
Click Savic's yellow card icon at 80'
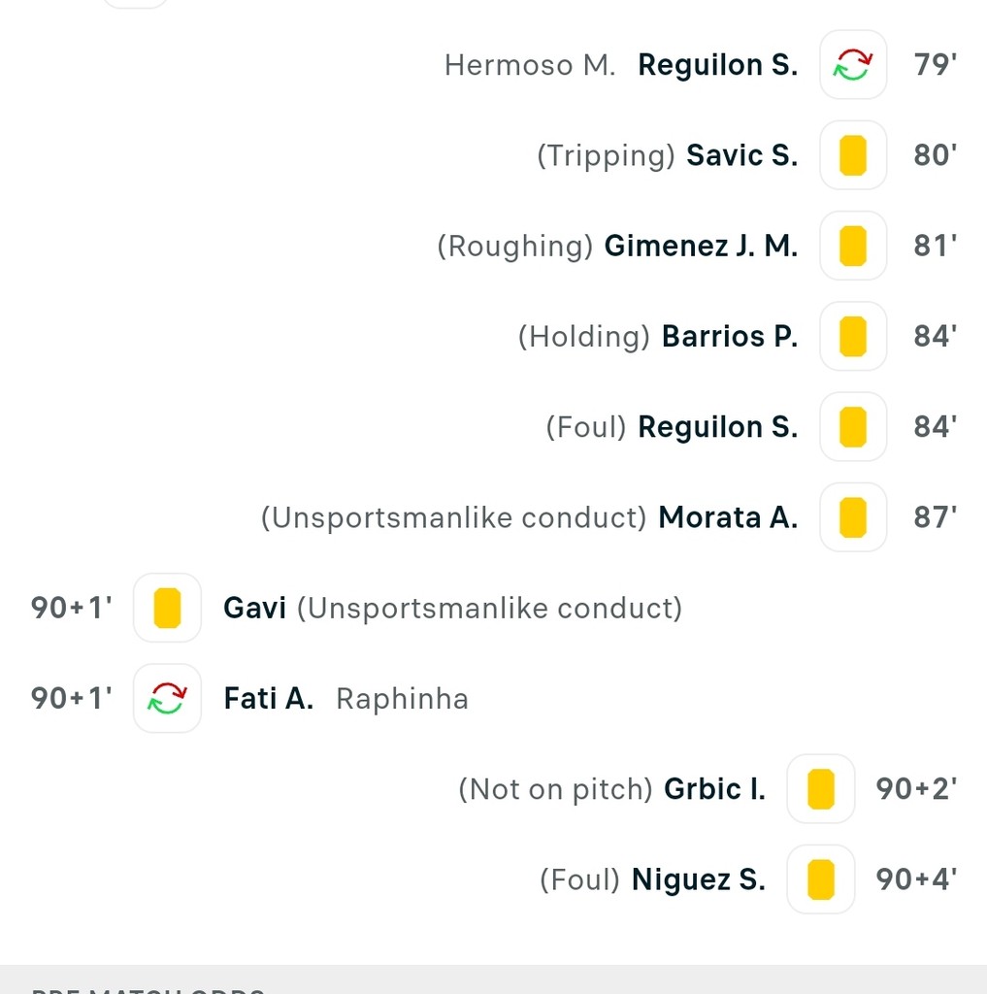point(852,155)
